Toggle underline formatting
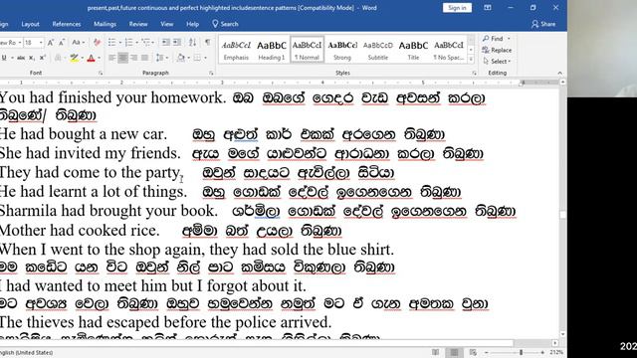The height and width of the screenshot is (358, 637). pyautogui.click(x=4, y=58)
